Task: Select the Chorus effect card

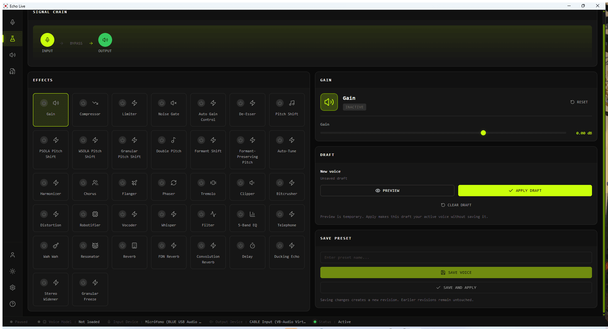Action: click(x=90, y=187)
